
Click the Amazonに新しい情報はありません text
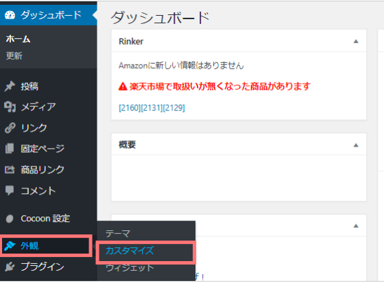(x=181, y=65)
